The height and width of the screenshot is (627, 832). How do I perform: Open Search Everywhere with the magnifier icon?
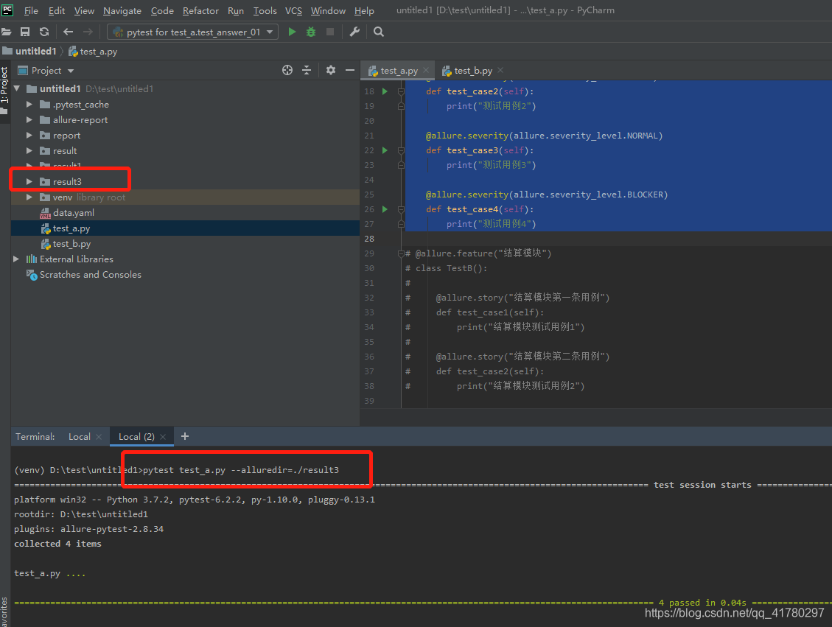(378, 32)
